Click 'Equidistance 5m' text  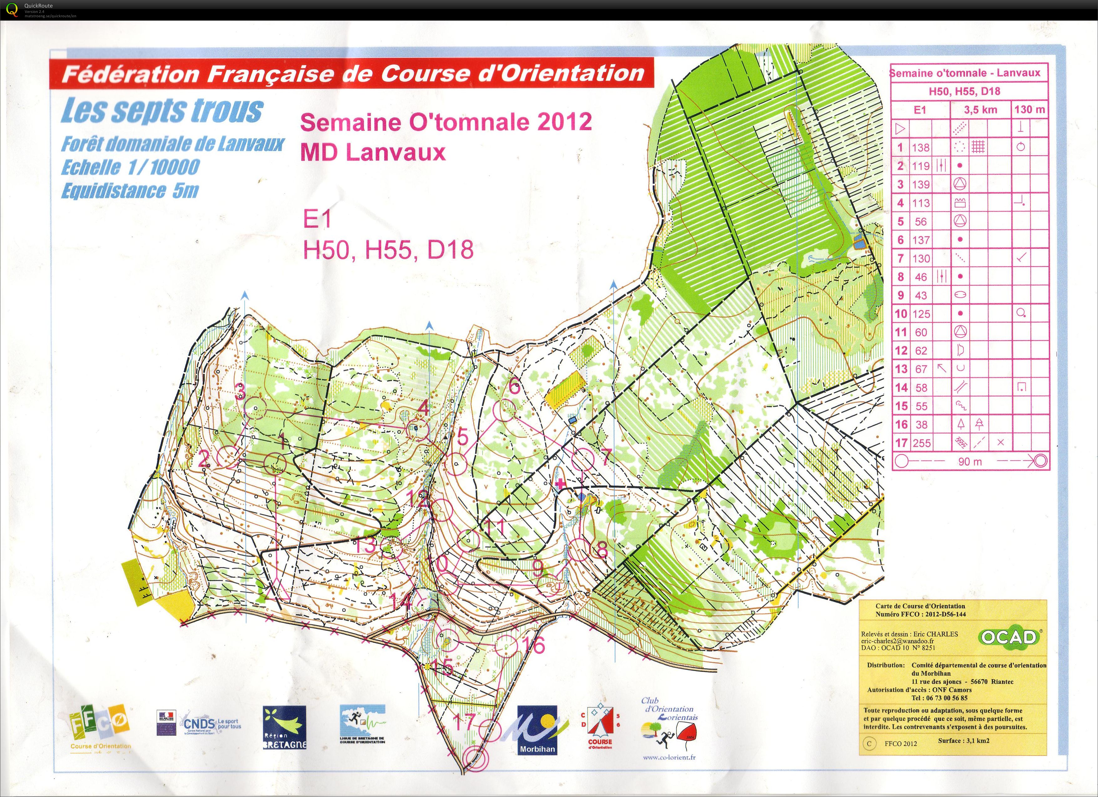click(130, 190)
